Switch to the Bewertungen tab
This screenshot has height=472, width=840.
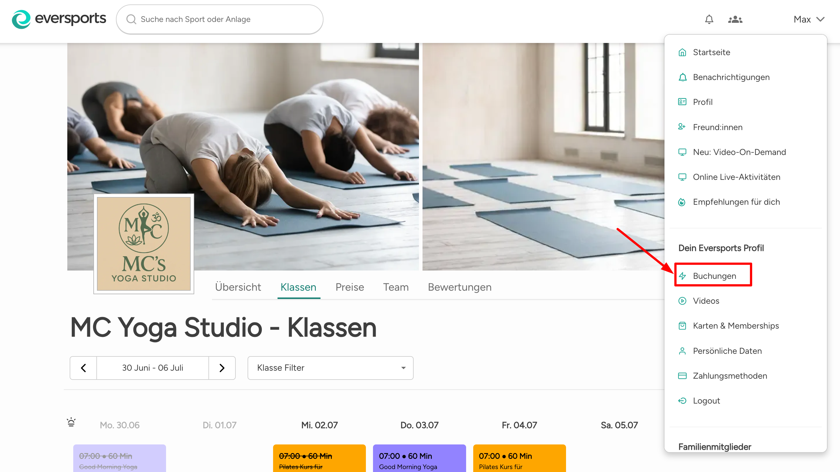tap(460, 287)
